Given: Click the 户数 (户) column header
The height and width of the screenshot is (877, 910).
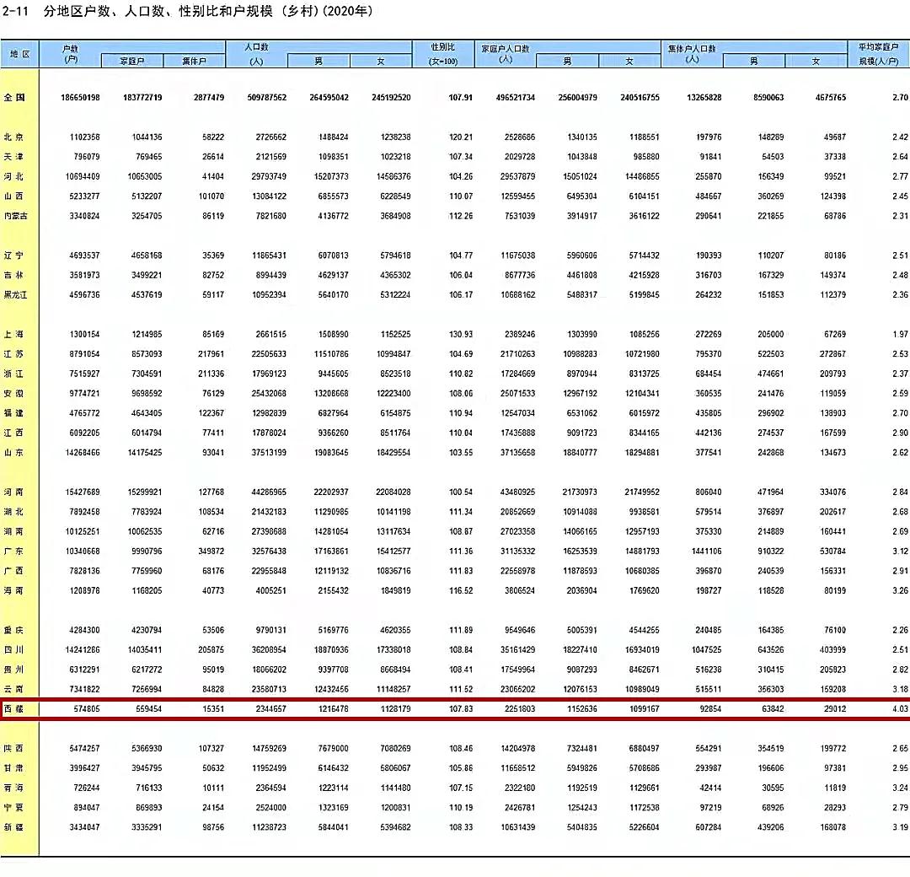Looking at the screenshot, I should tap(70, 54).
